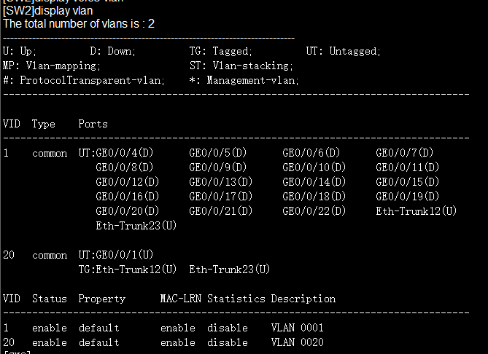Select the GE0/0/13(D) port entry
488x354 pixels.
point(221,182)
